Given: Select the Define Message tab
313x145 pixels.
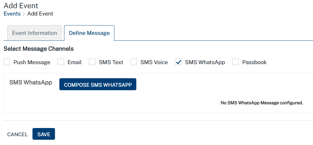Looking at the screenshot, I should click(89, 33).
